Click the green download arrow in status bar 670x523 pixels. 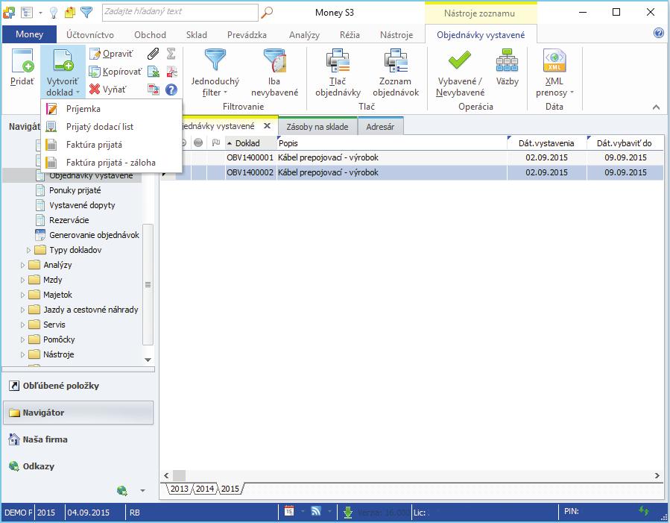click(348, 512)
